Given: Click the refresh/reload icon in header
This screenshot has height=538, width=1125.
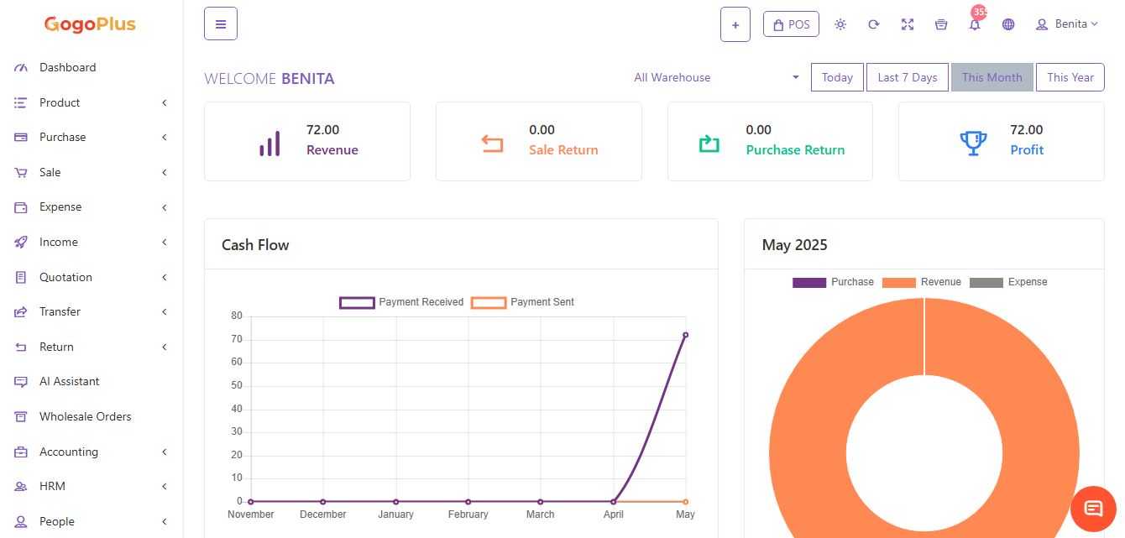Looking at the screenshot, I should pyautogui.click(x=874, y=24).
